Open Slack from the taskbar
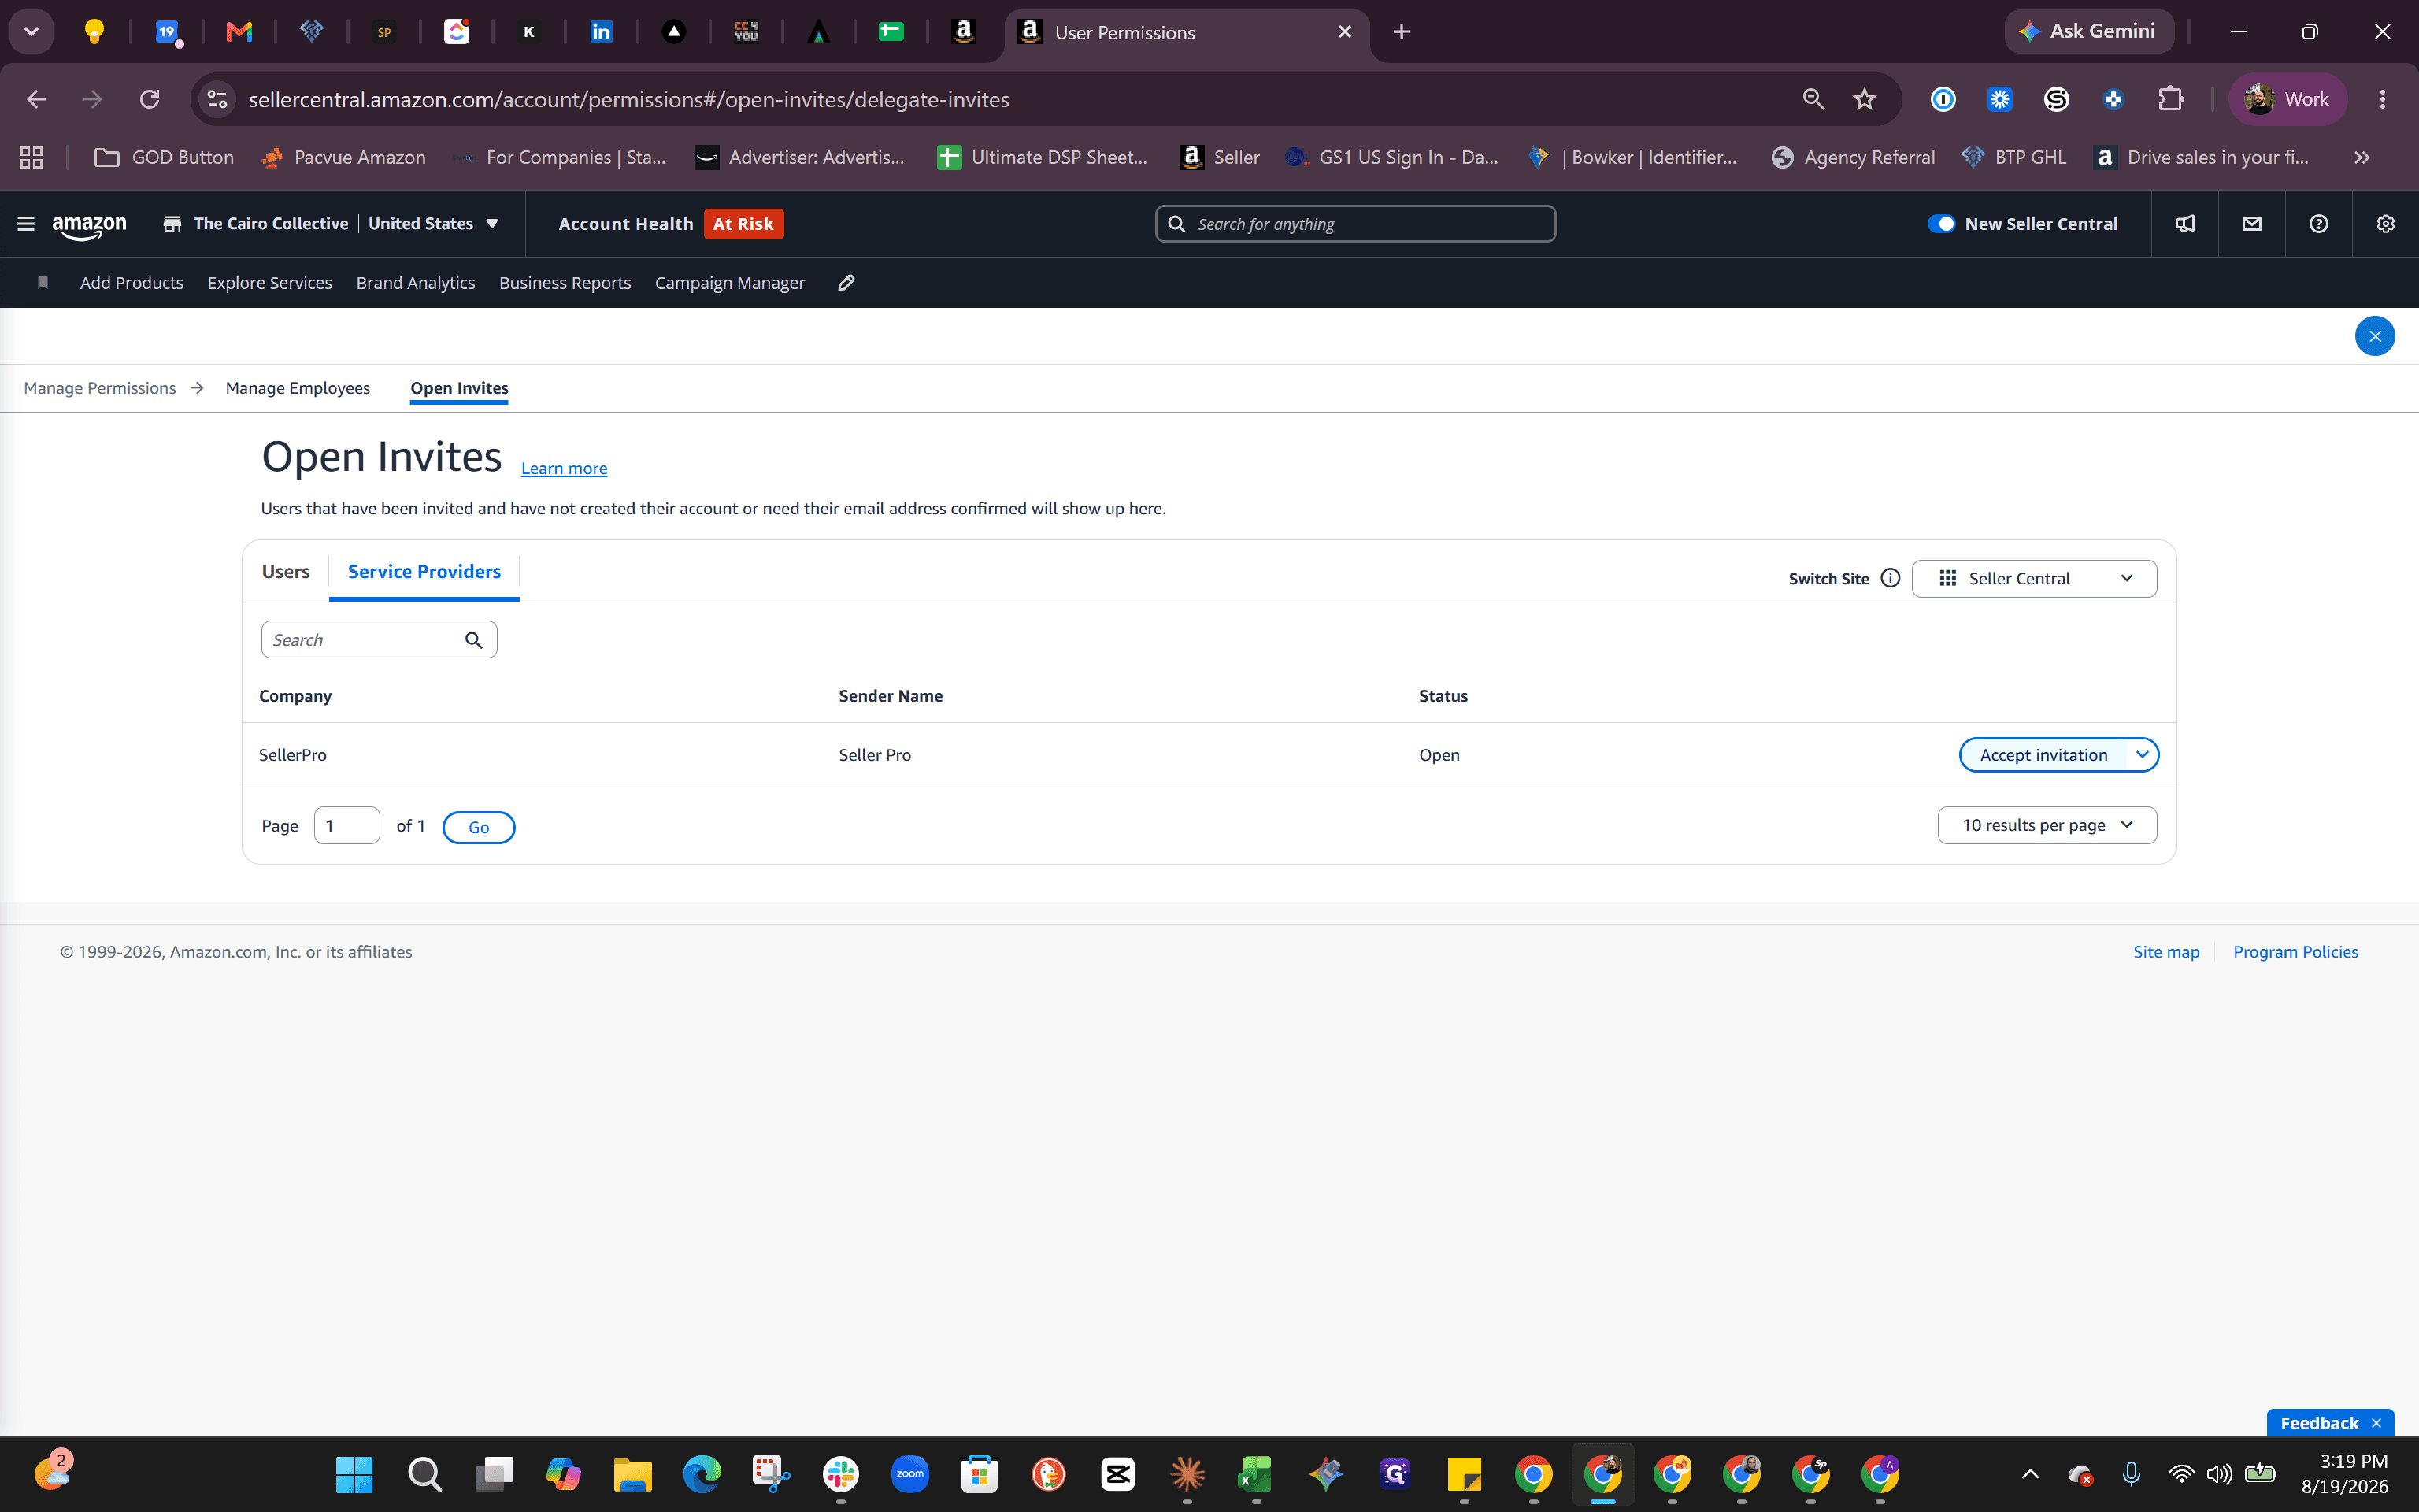Viewport: 2419px width, 1512px height. click(841, 1474)
